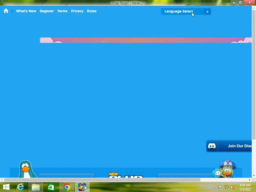256x192 pixels.
Task: Minimize the NewCP window
Action: (234, 2)
